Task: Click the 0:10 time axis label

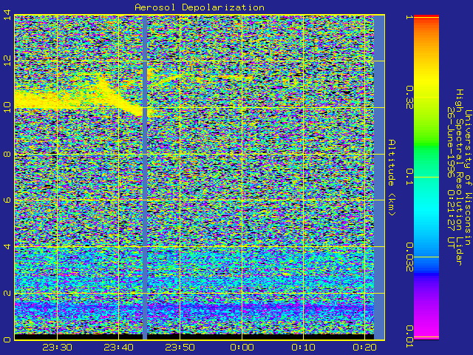Action: 303,348
